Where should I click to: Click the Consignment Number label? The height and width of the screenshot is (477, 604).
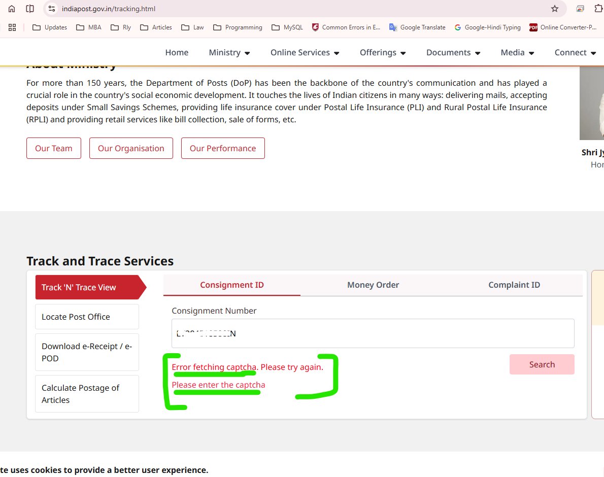click(214, 311)
